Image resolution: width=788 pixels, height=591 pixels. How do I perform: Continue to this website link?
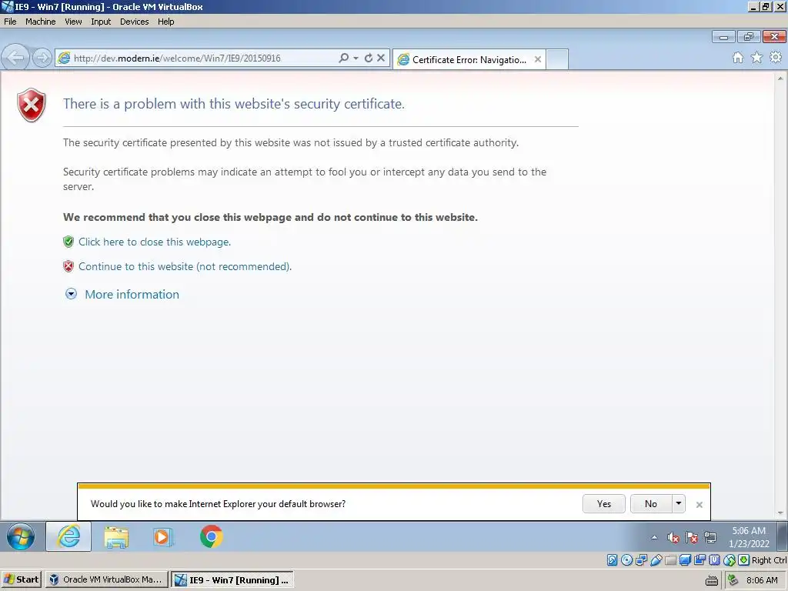point(185,266)
